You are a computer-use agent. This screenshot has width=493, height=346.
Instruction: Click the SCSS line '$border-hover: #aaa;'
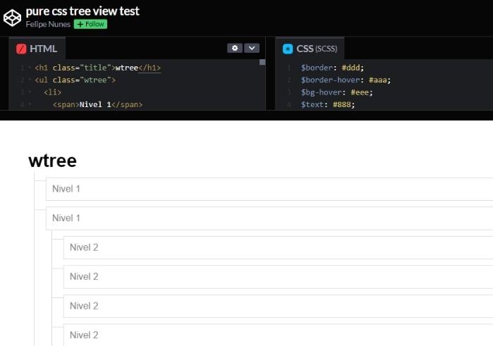(346, 80)
